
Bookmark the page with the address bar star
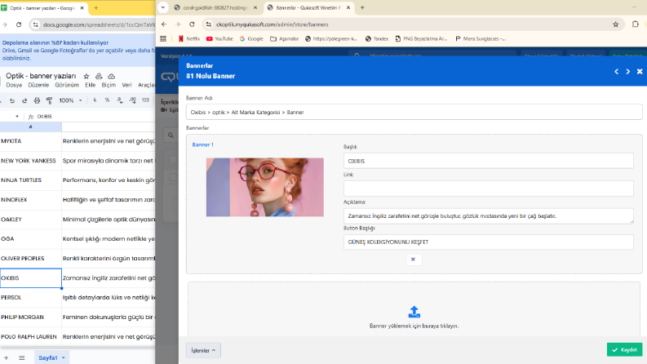(x=615, y=24)
